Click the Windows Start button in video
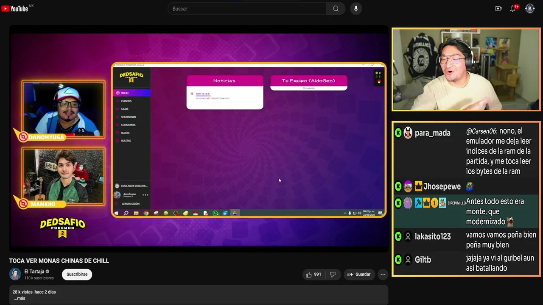 pyautogui.click(x=116, y=213)
